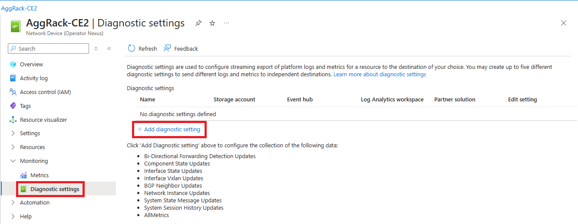Image resolution: width=578 pixels, height=224 pixels.
Task: Click Log Analytics workspace column header
Action: (392, 99)
